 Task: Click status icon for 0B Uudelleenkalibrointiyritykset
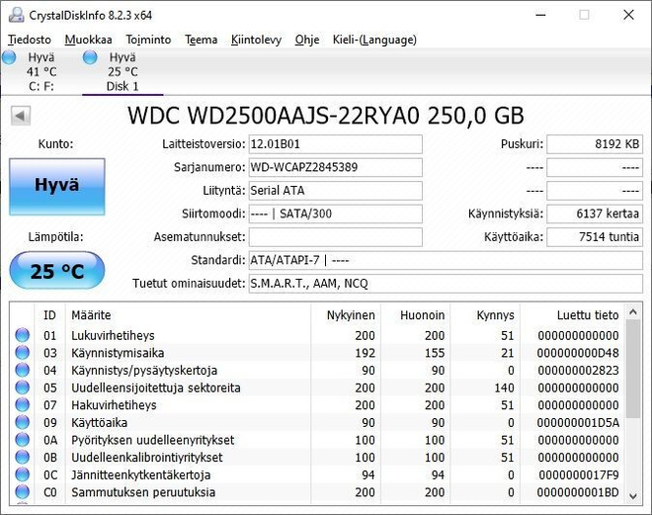[23, 458]
